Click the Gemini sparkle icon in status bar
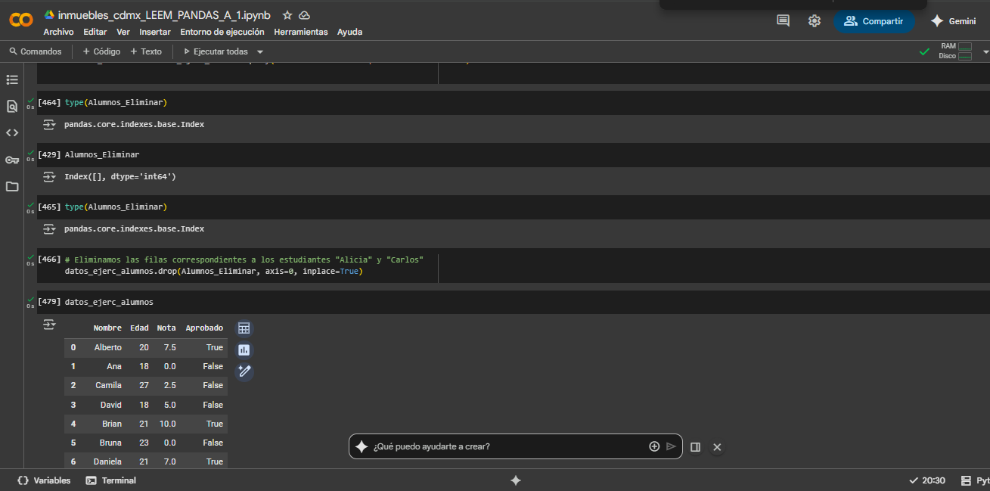Image resolution: width=990 pixels, height=491 pixels. [516, 480]
